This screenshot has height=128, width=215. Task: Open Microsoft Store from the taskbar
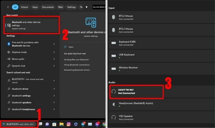coord(54,124)
